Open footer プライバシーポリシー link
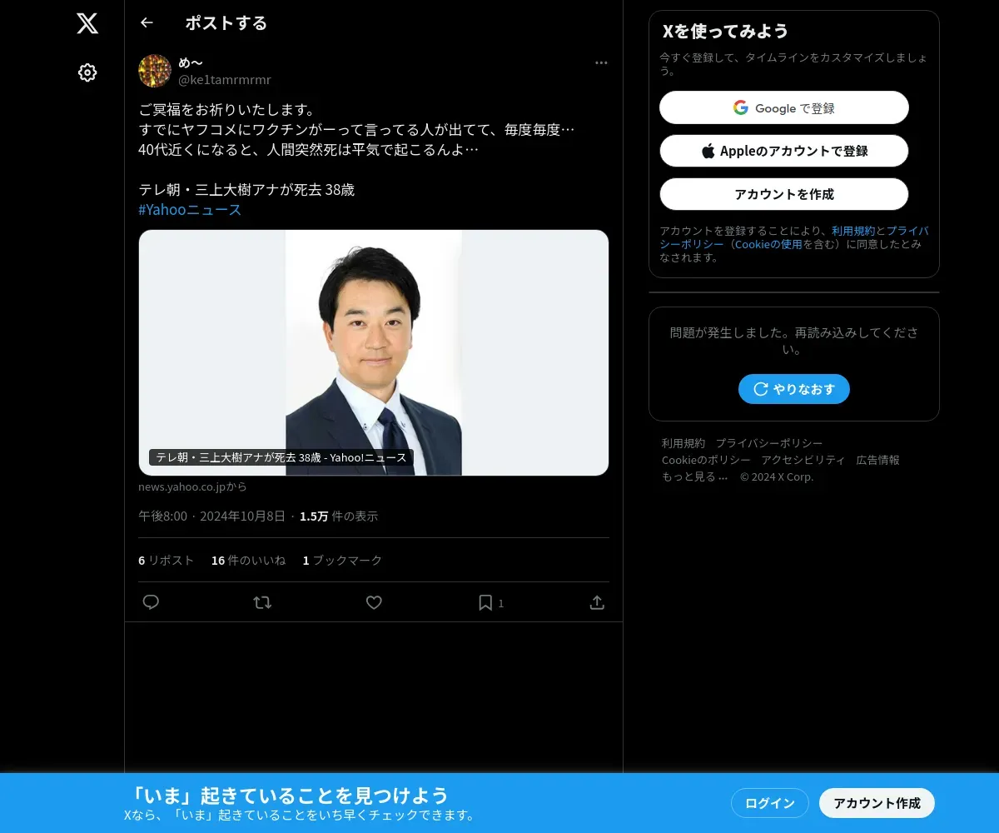This screenshot has height=833, width=999. point(769,443)
